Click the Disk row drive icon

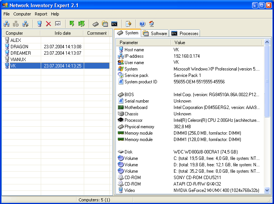tap(121, 152)
